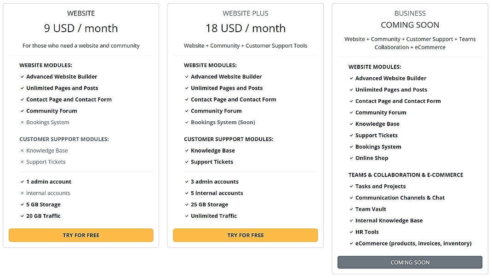The height and width of the screenshot is (278, 492).
Task: Click the x icon beside Support Tickets in WEBSITE plan
Action: 22,162
